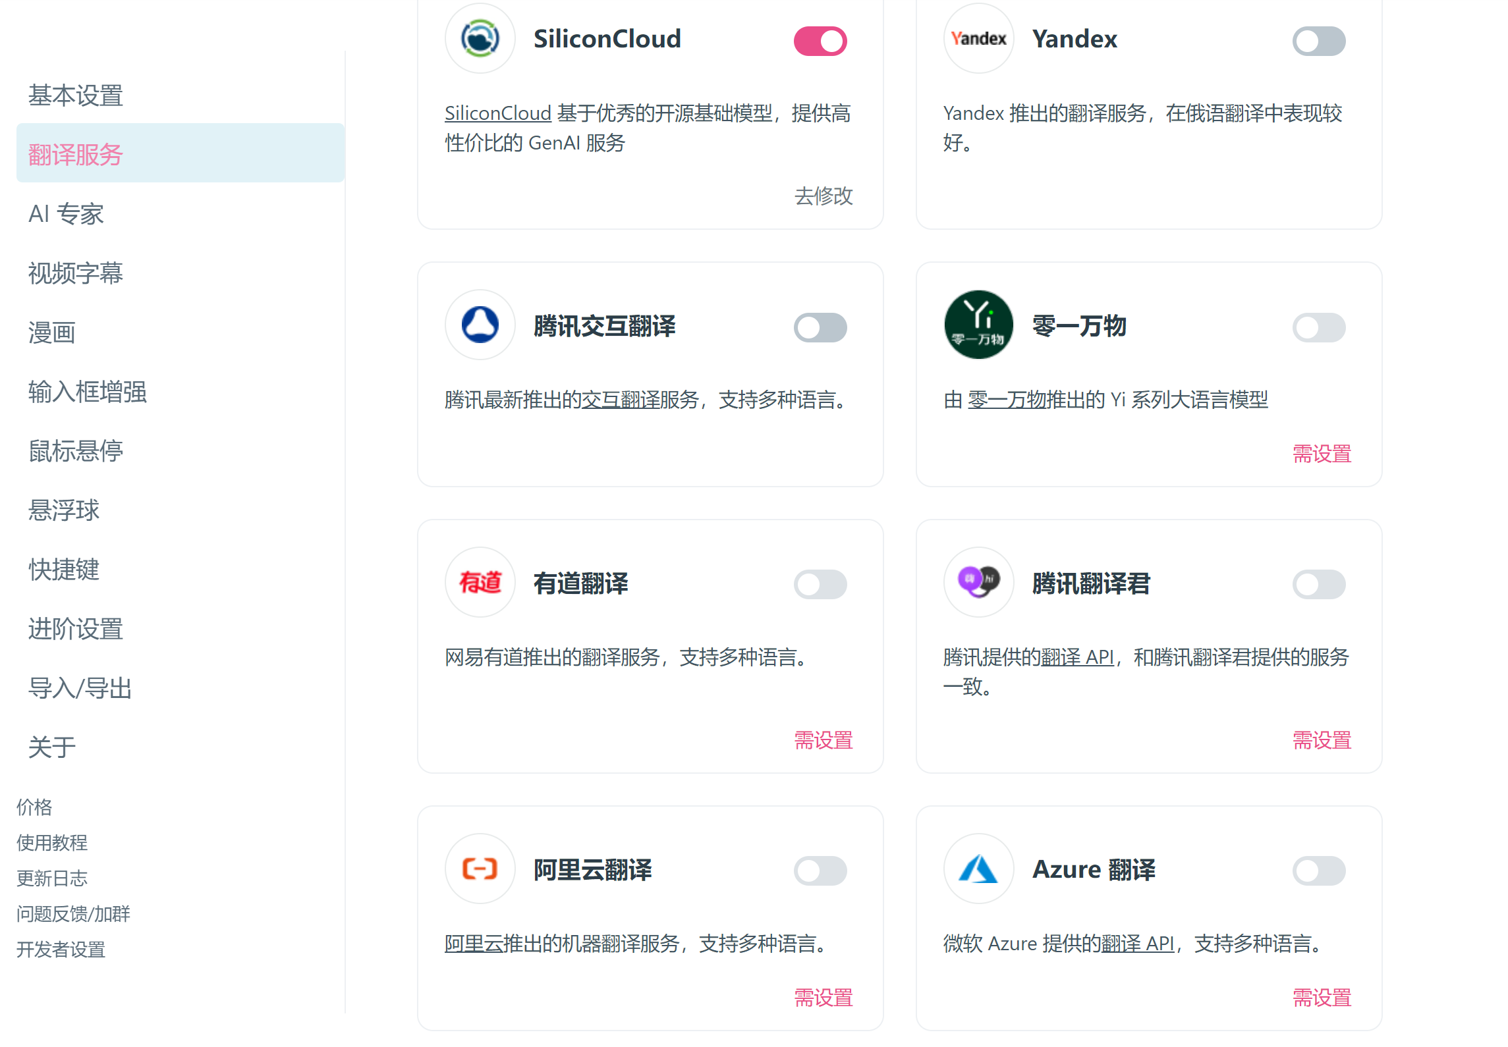Click 去修改 on the SiliconCloud card
Image resolution: width=1508 pixels, height=1047 pixels.
click(x=823, y=196)
